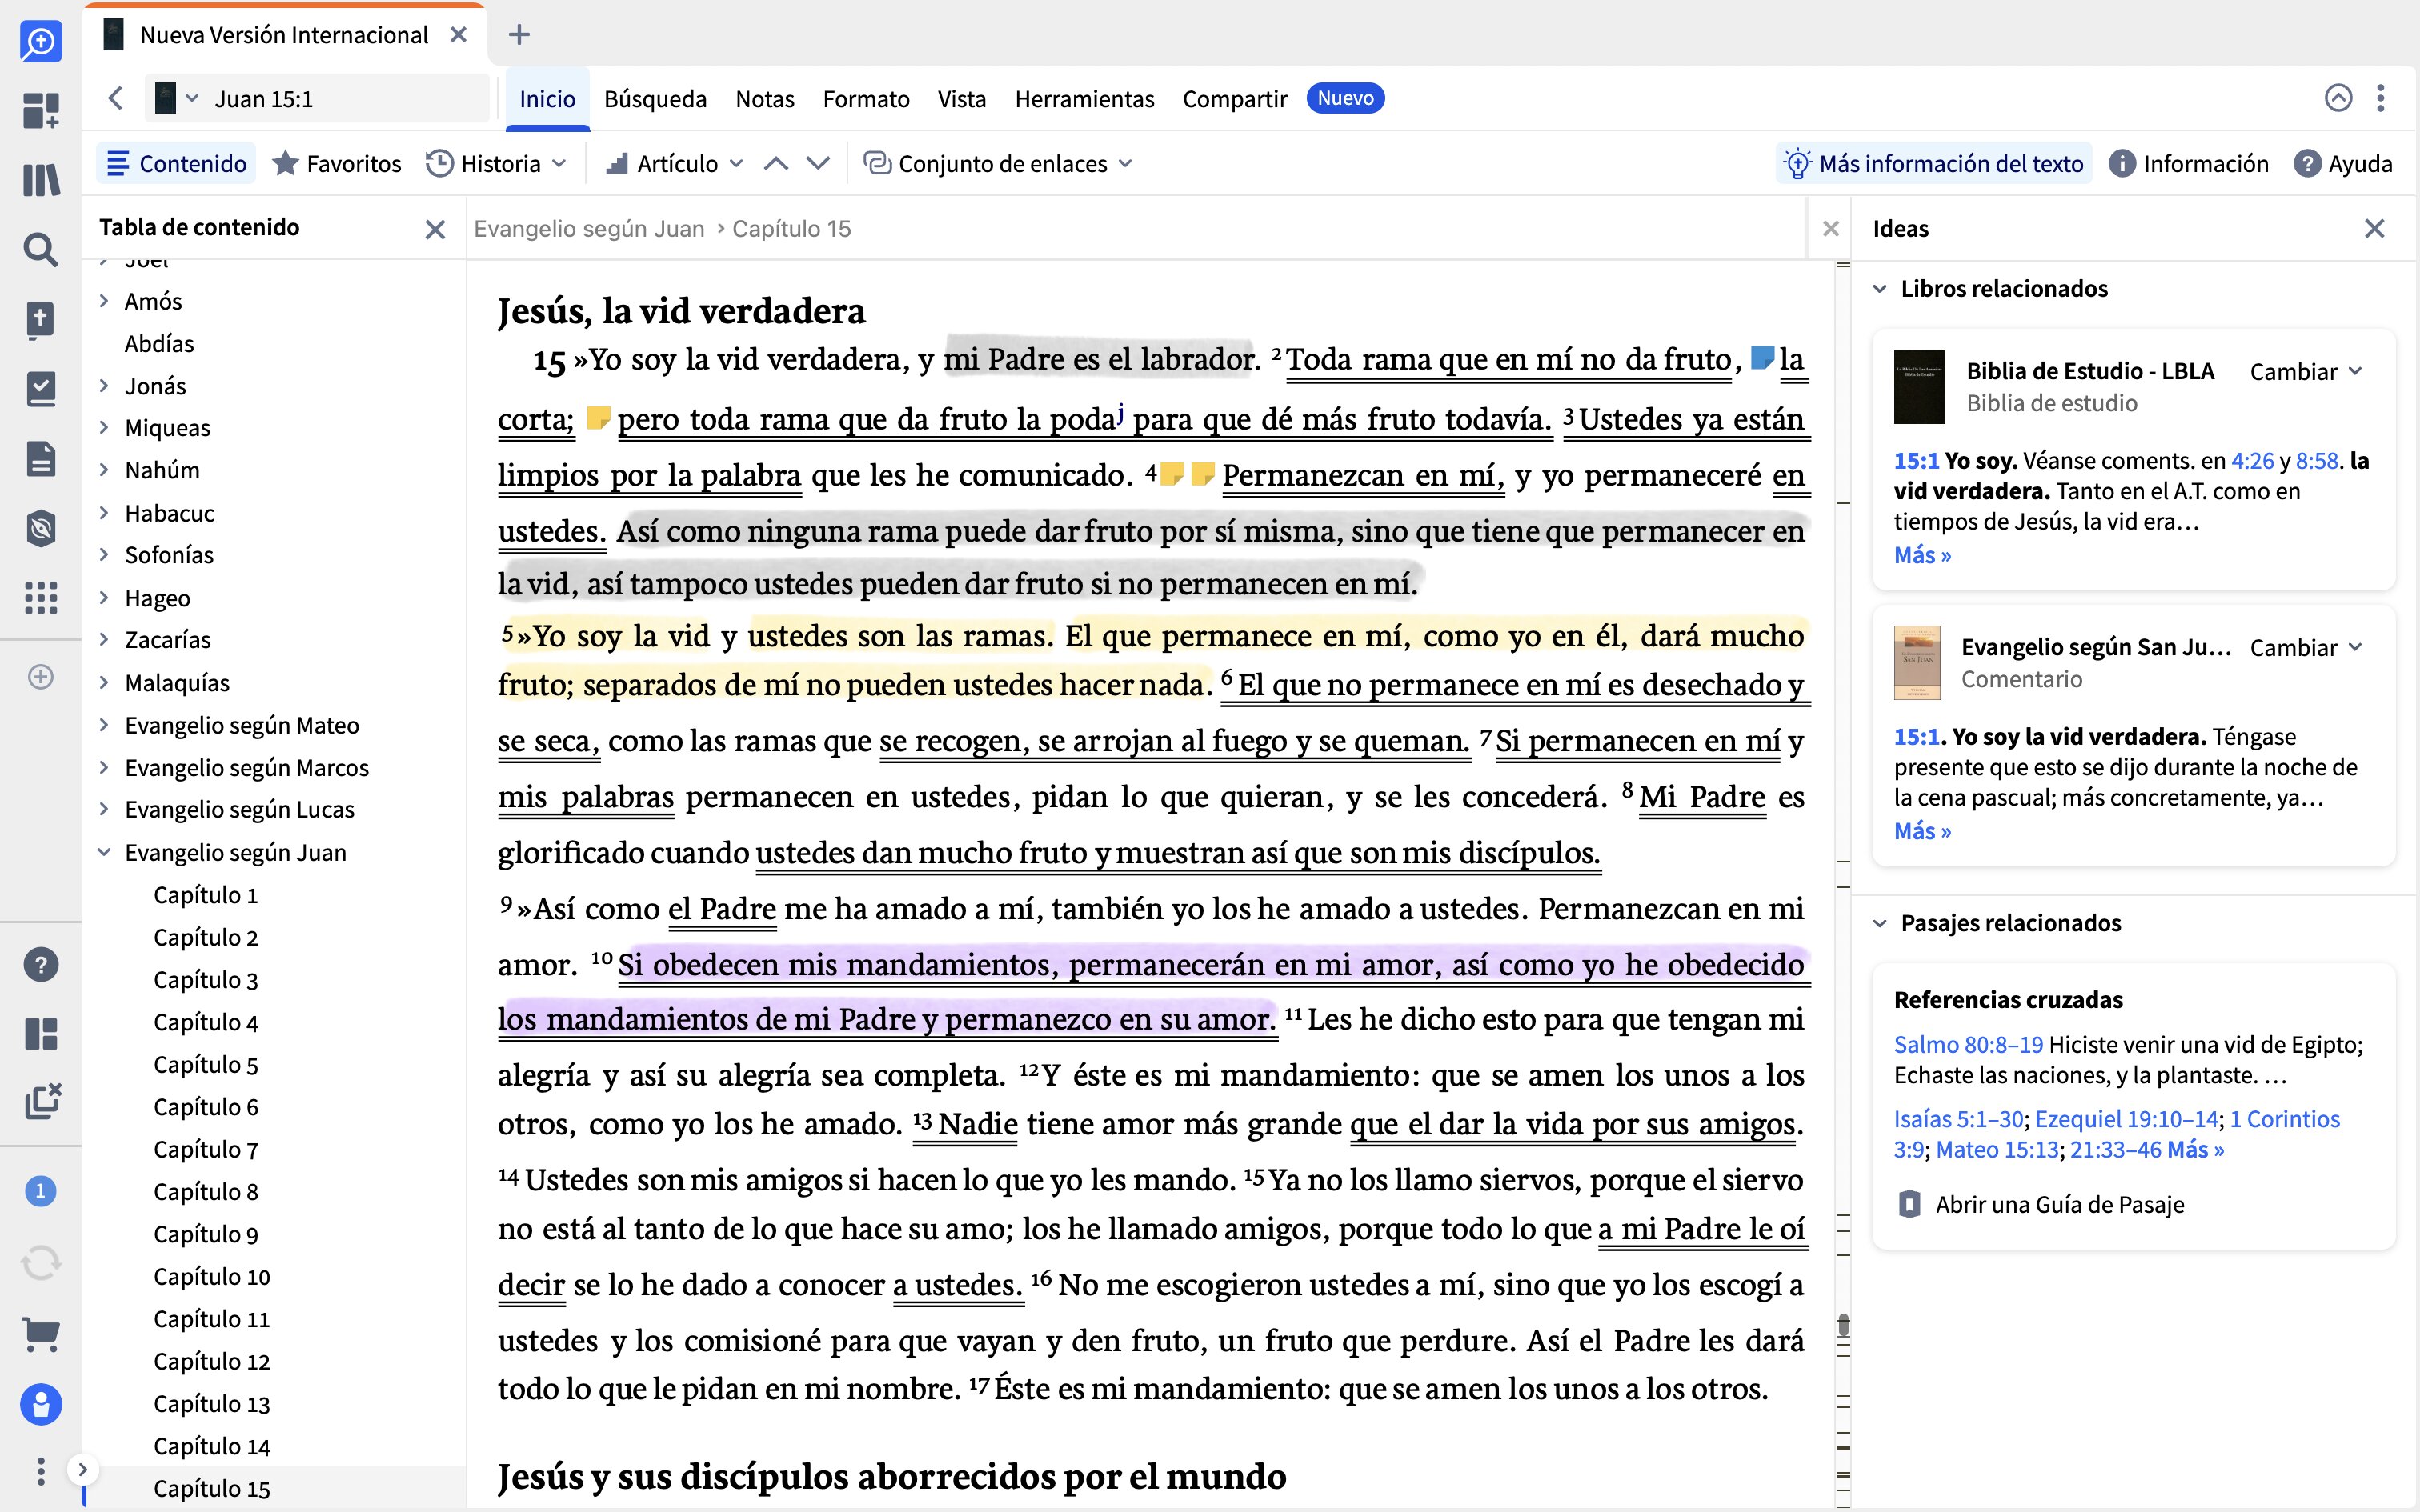Screen dimensions: 2420x1512
Task: Open the Compartir tab
Action: point(1235,98)
